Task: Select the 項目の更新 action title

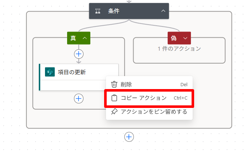Action: pyautogui.click(x=72, y=72)
